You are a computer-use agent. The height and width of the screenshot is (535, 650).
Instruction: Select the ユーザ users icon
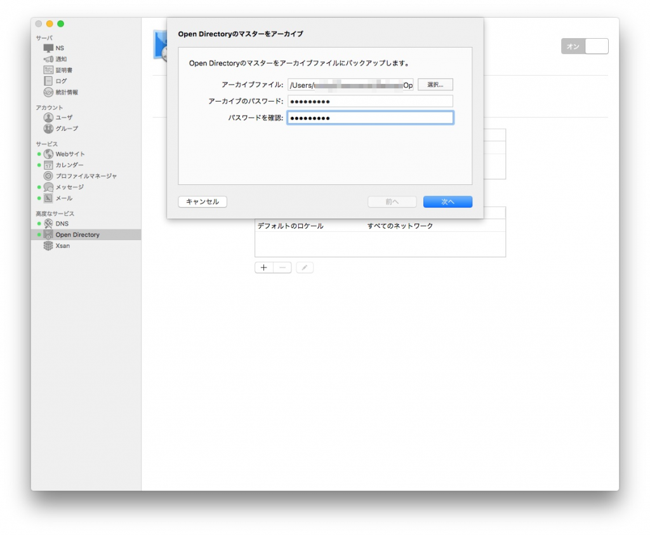(48, 118)
